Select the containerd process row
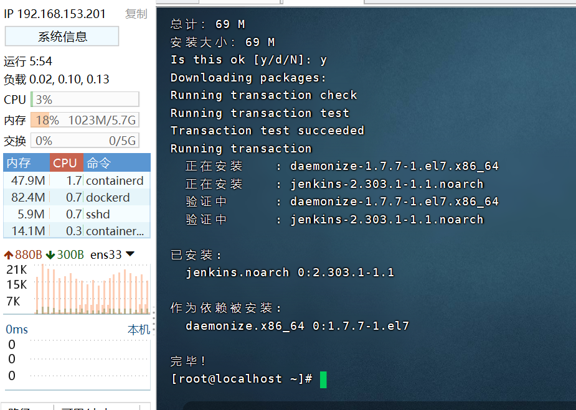 (77, 180)
